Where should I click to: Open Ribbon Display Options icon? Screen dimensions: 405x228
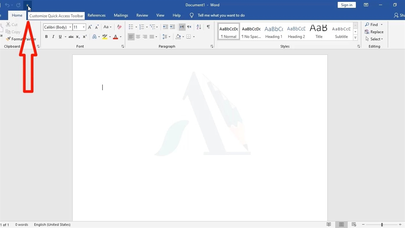(366, 5)
